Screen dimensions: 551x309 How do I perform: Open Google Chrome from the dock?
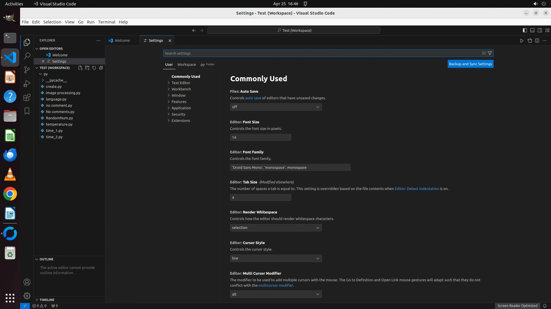point(10,194)
